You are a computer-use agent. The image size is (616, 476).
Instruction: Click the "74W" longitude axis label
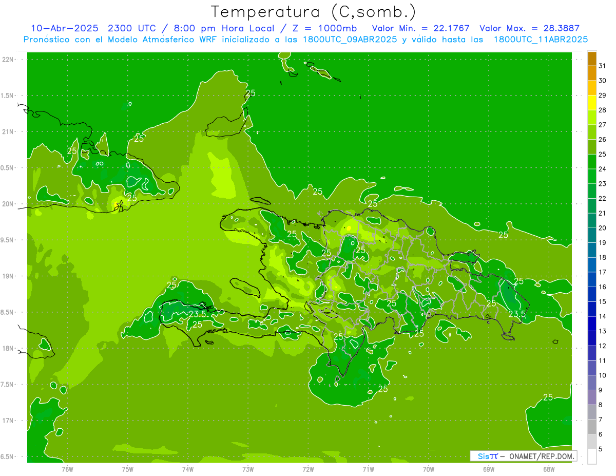click(188, 469)
